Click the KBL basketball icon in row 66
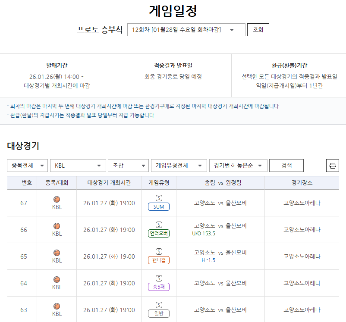 [x=56, y=227]
